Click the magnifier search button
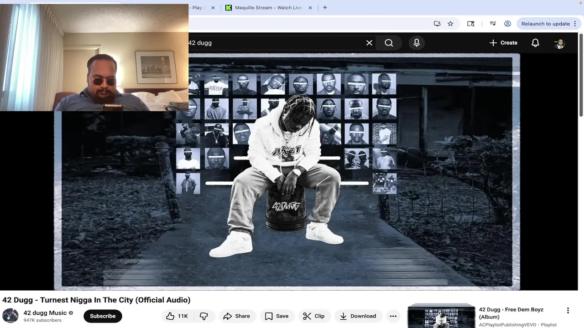 tap(389, 43)
